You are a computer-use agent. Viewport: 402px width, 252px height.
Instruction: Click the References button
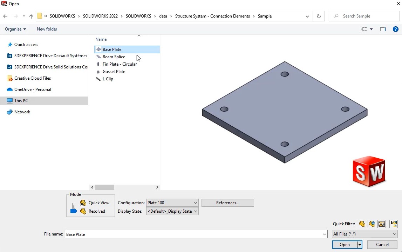click(227, 203)
